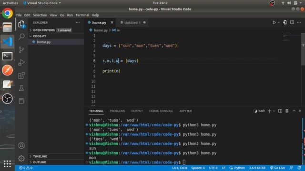The image size is (305, 171).
Task: Open Explorer views and more actions menu
Action: pos(78,22)
